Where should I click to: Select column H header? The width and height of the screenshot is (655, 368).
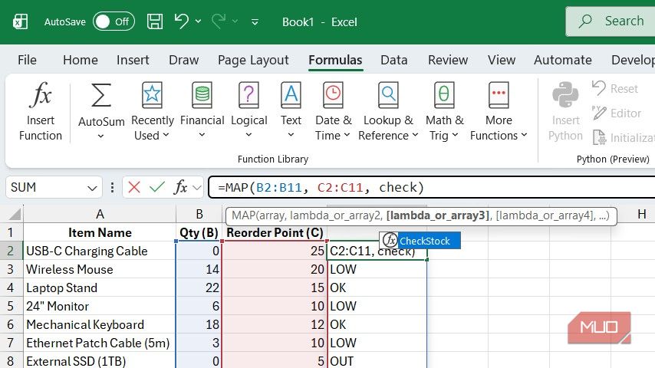pyautogui.click(x=642, y=215)
